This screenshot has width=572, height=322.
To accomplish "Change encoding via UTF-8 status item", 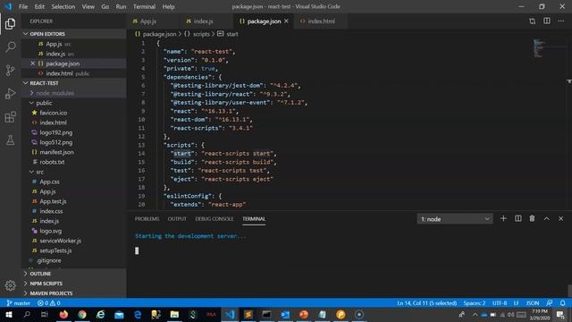I will pyautogui.click(x=500, y=303).
